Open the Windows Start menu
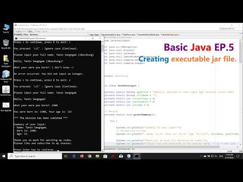The image size is (243, 182). click(x=4, y=156)
